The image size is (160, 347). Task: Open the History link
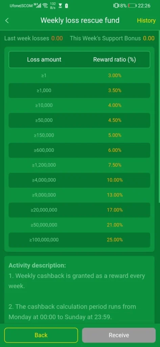click(146, 21)
